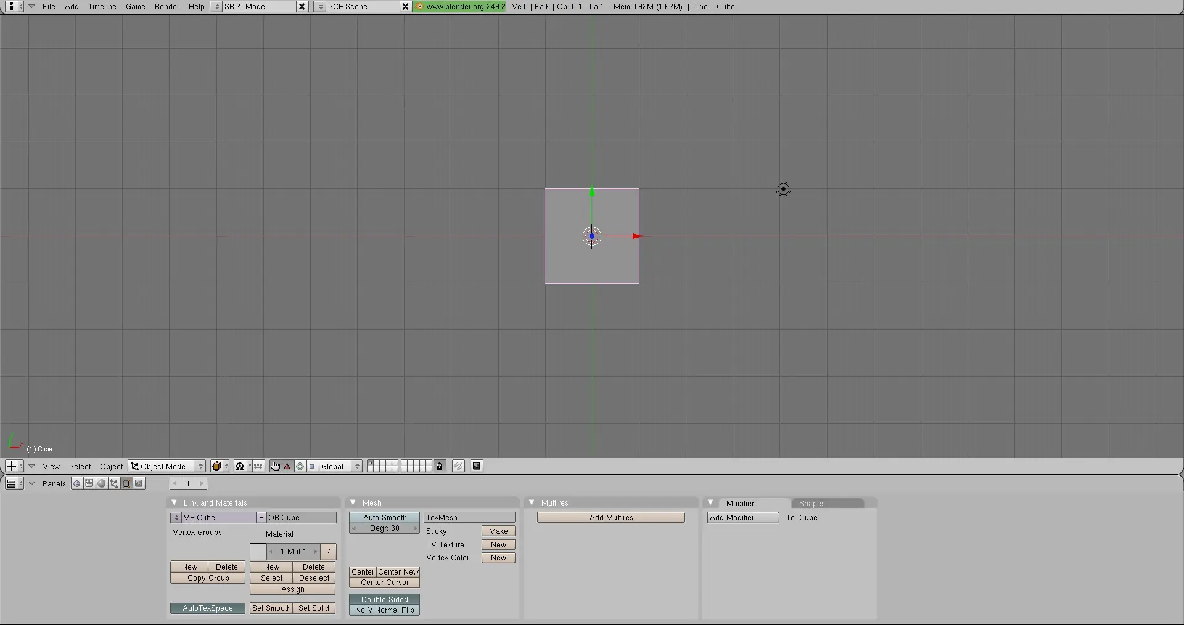The height and width of the screenshot is (625, 1184).
Task: Click the layer lock padlock icon
Action: (x=440, y=466)
